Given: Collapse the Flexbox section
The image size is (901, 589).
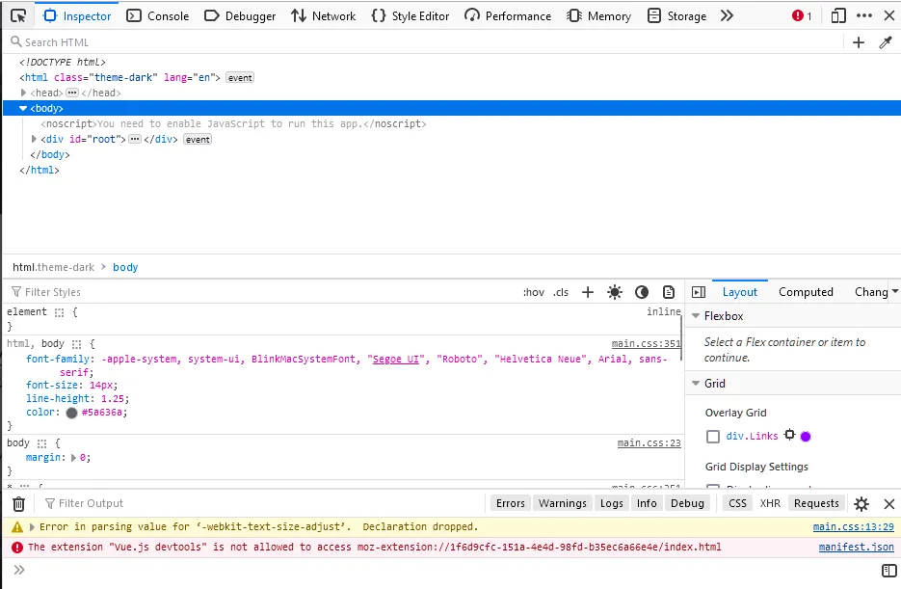Looking at the screenshot, I should (x=696, y=316).
